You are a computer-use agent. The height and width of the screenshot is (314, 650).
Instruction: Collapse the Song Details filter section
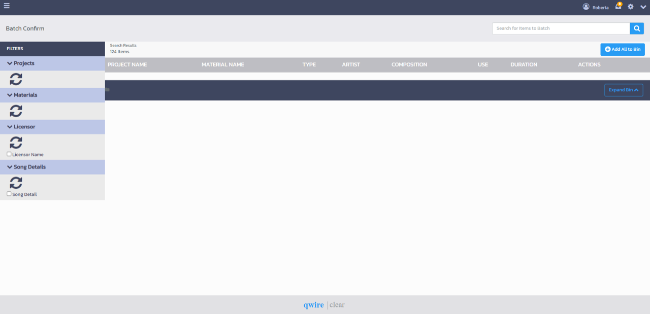point(52,167)
